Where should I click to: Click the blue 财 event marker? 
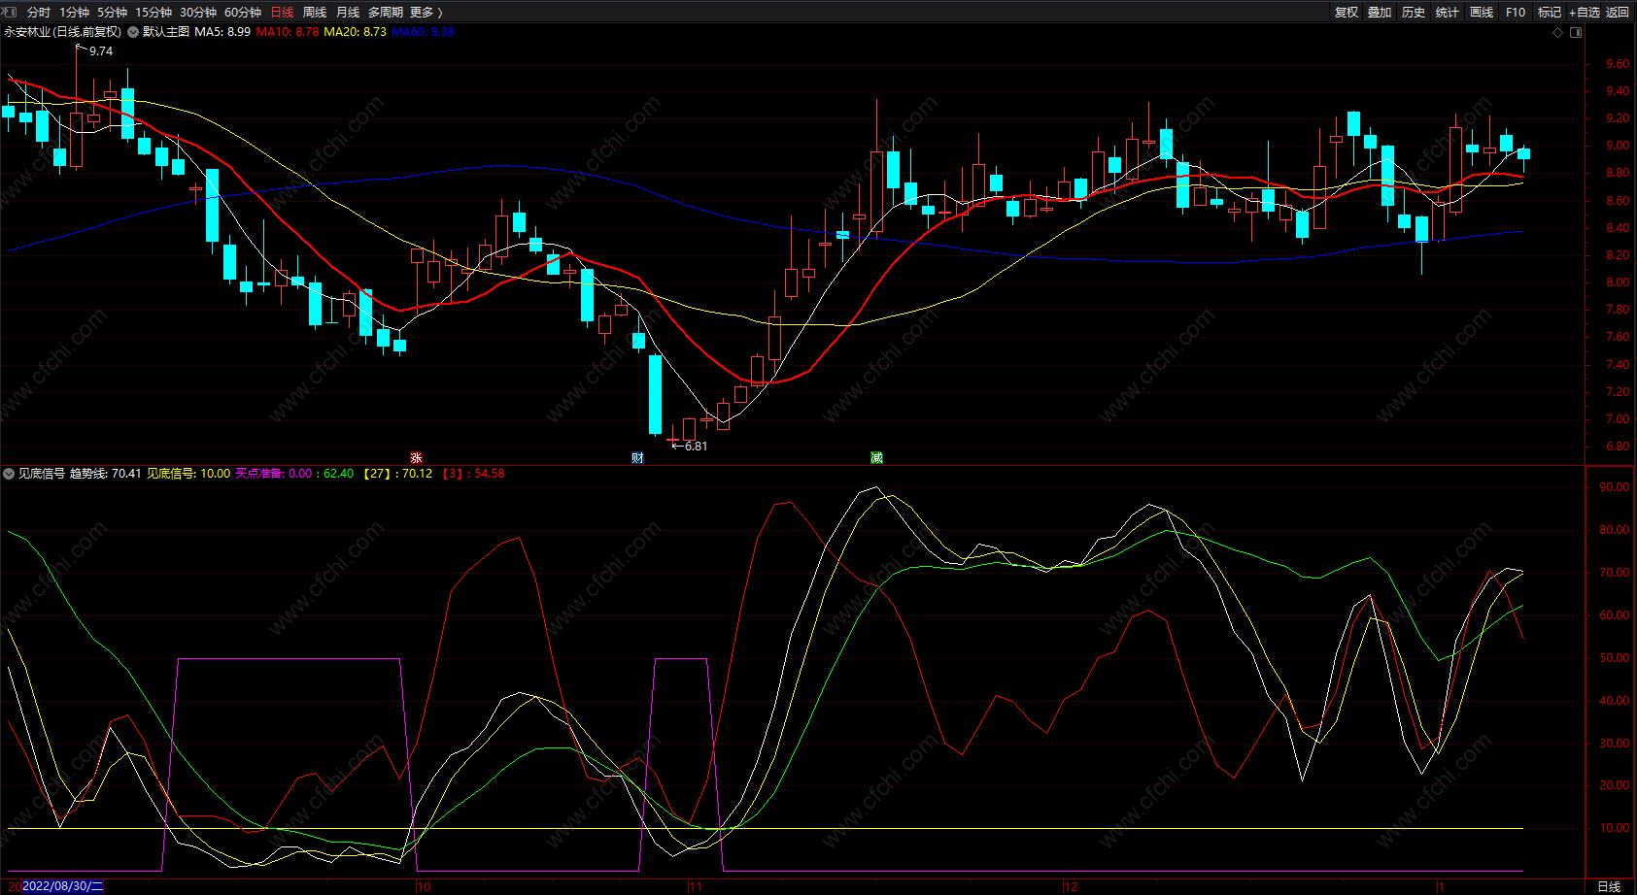click(x=637, y=458)
